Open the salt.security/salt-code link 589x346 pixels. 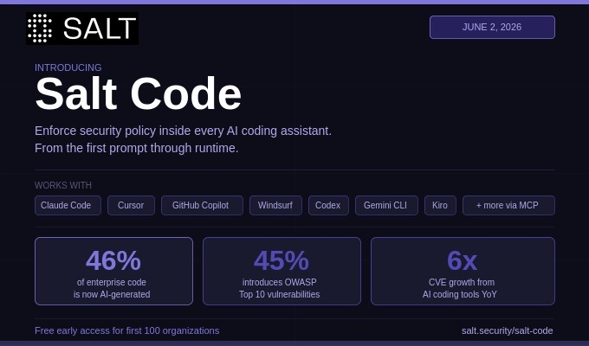pyautogui.click(x=507, y=330)
